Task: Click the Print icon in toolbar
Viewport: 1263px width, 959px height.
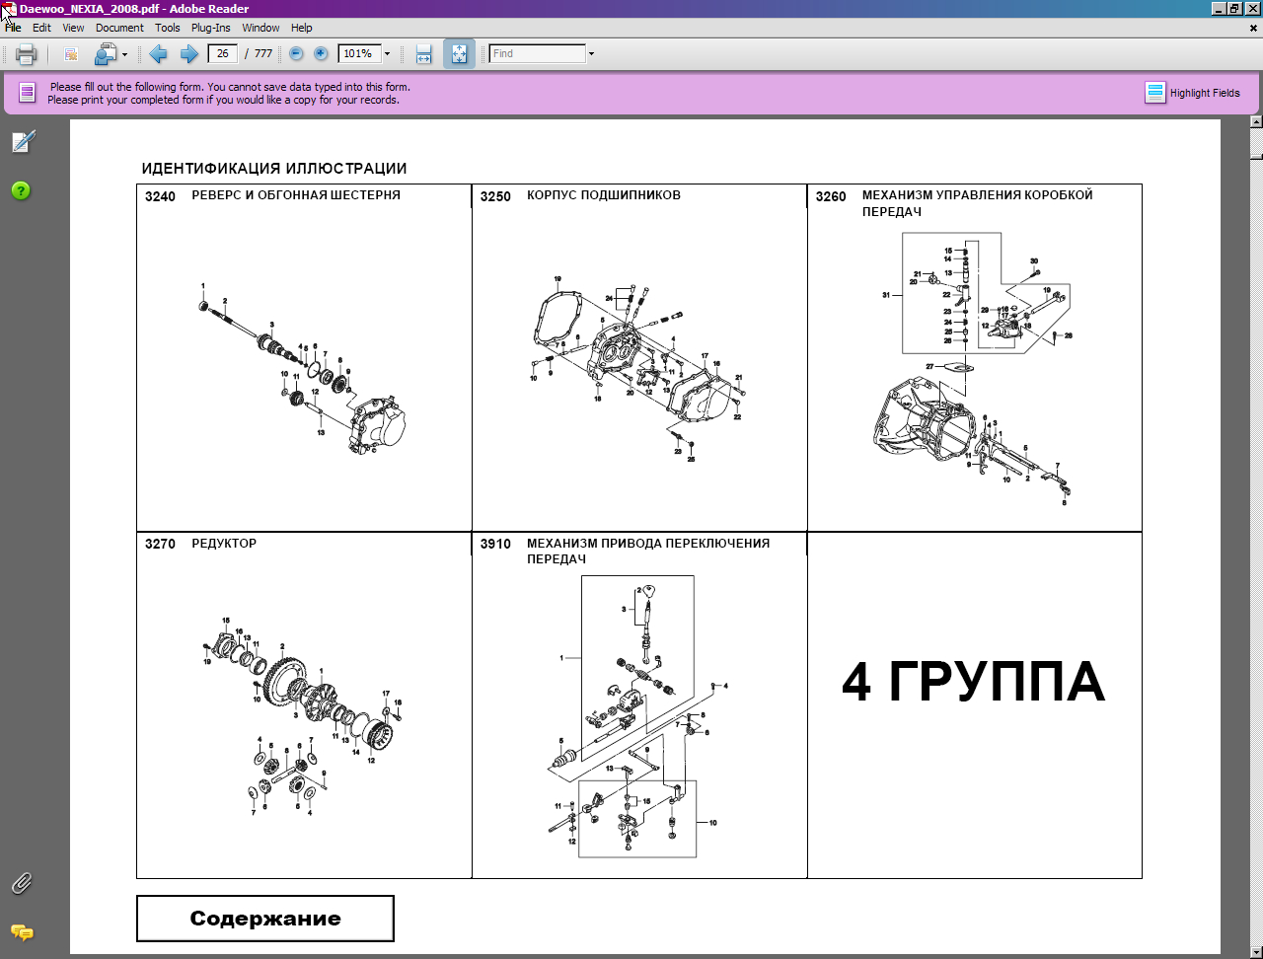Action: (x=26, y=54)
